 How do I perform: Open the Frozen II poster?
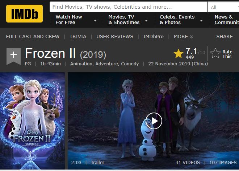coord(33,121)
